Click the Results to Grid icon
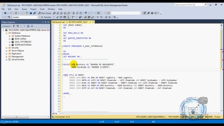The image size is (224, 126). click(x=89, y=17)
